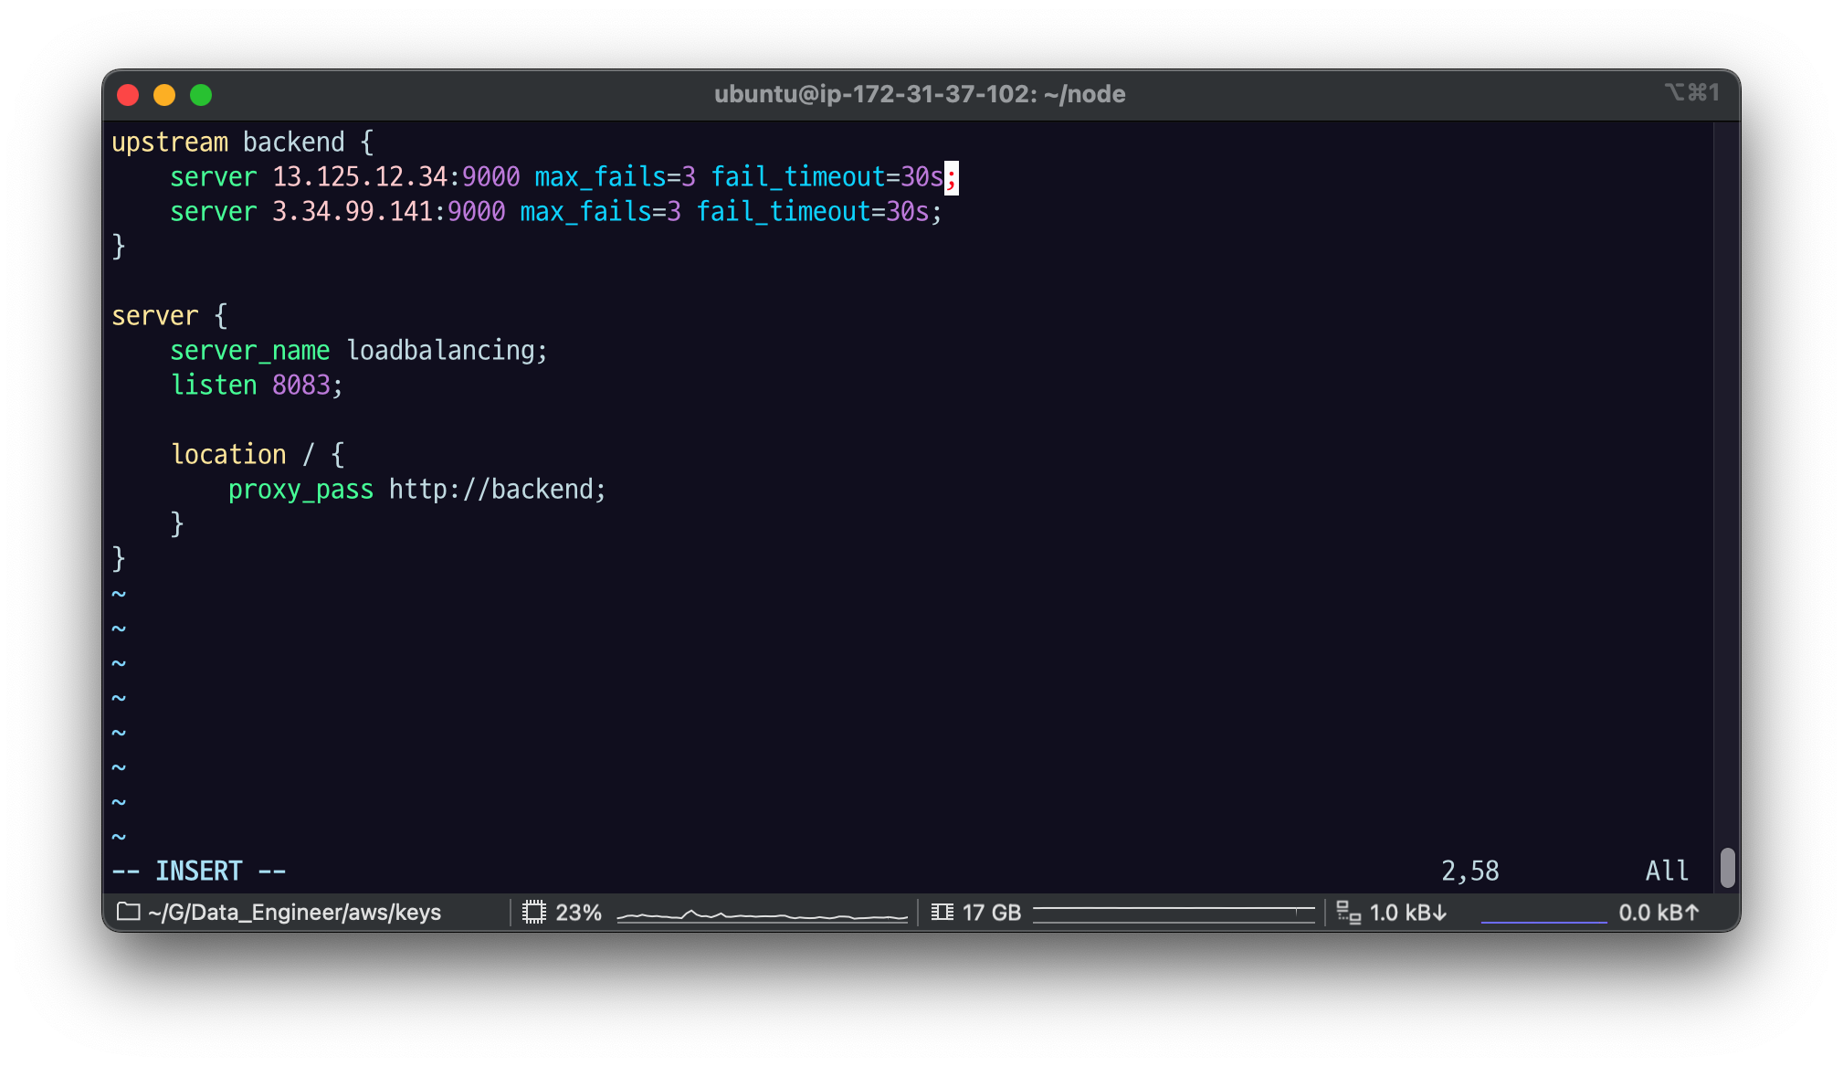1843x1067 pixels.
Task: Click the folder icon in status bar
Action: point(129,912)
